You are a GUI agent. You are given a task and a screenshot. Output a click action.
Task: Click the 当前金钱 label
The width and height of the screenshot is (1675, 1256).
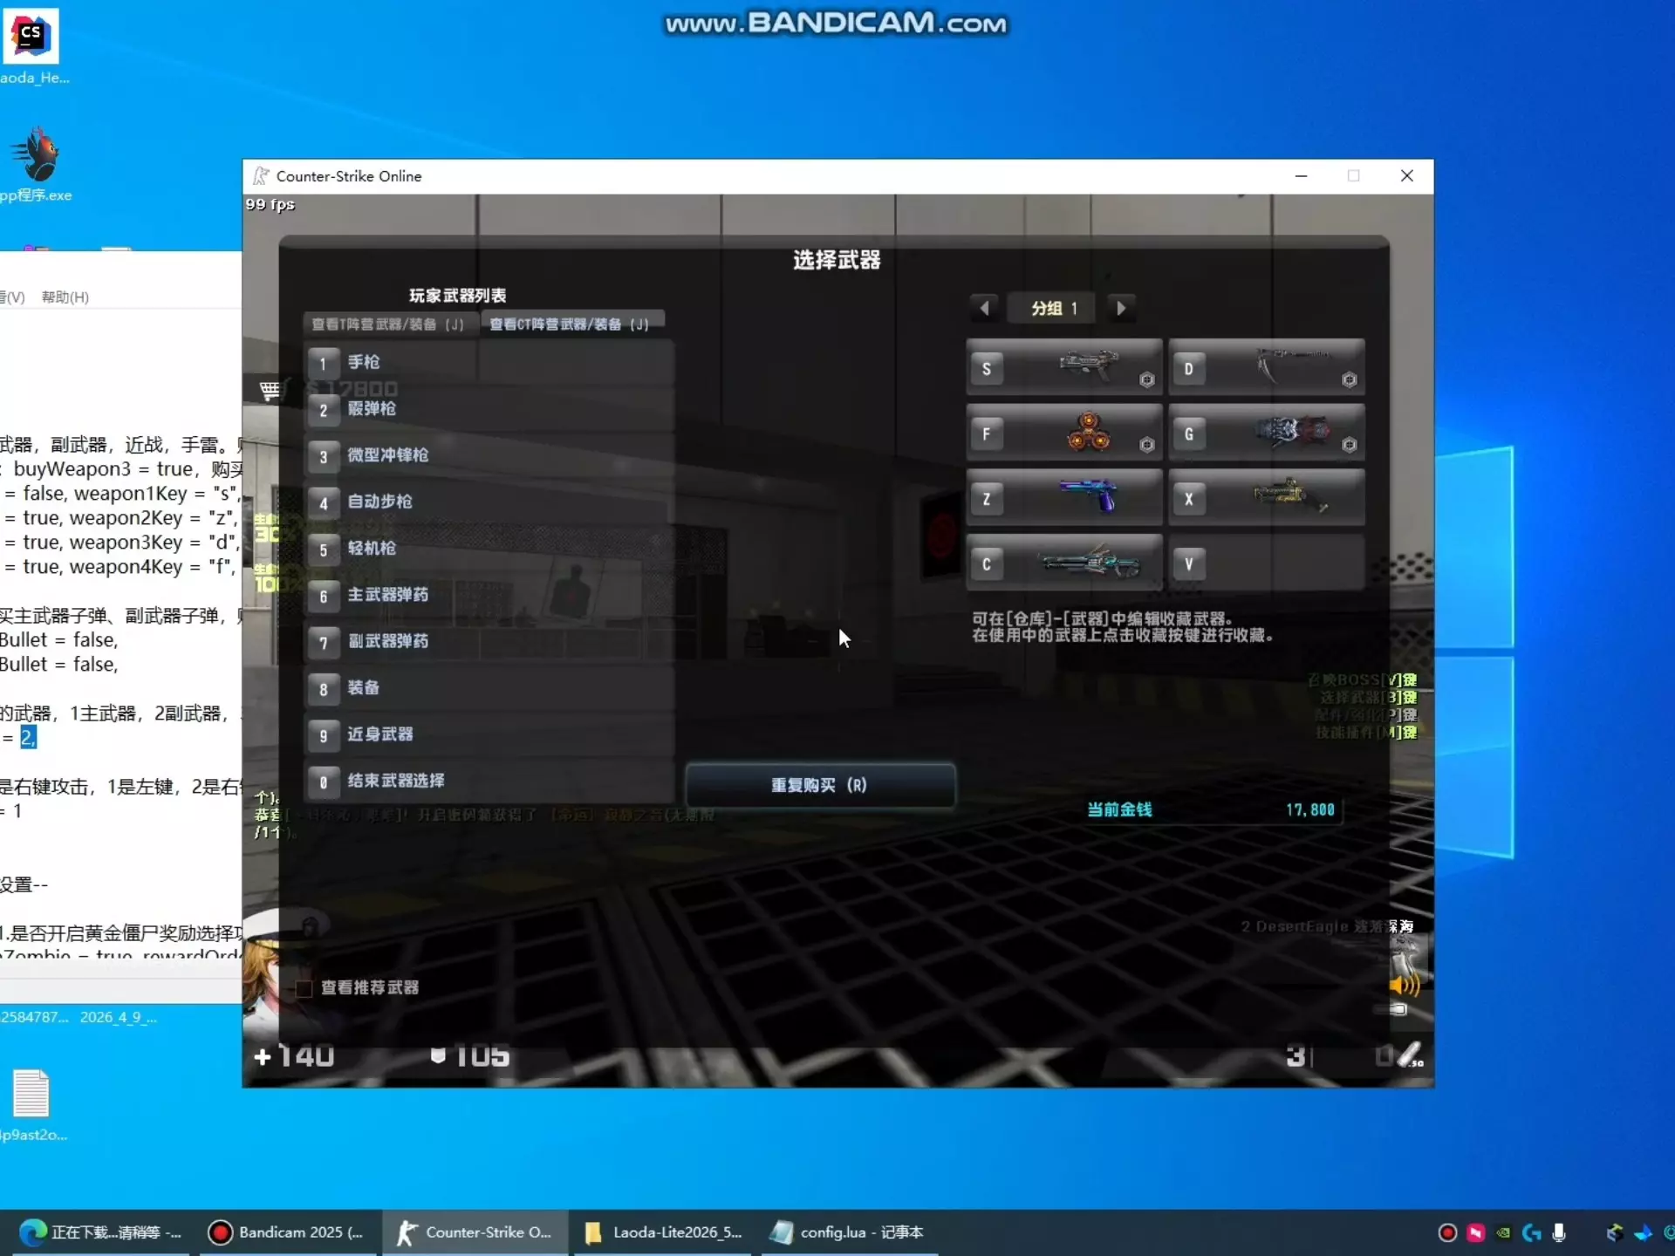click(x=1119, y=809)
